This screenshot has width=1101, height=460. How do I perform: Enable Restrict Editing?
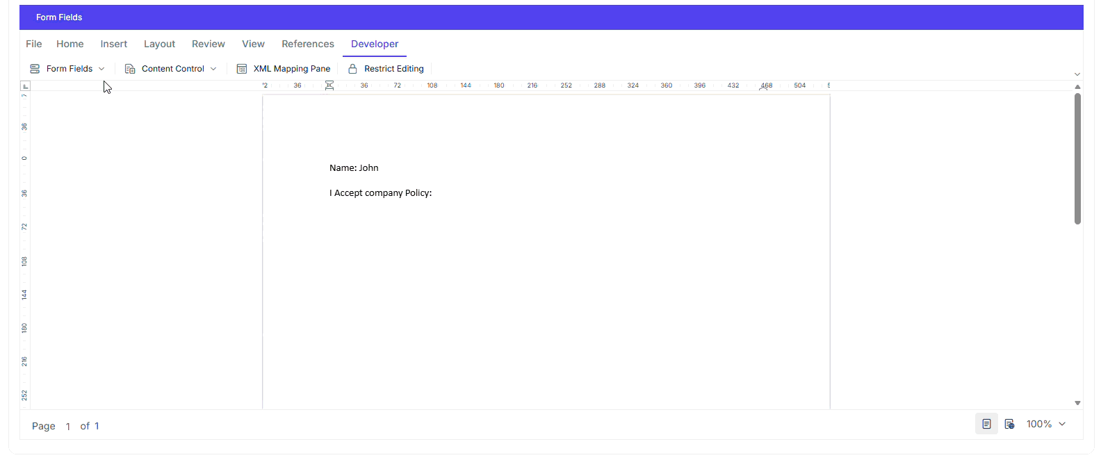tap(386, 69)
